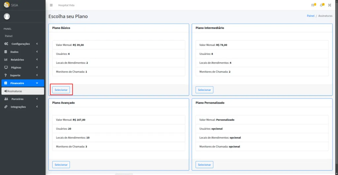Viewport: 338px width, 175px height.
Task: Open the user avatar profile
Action: pyautogui.click(x=7, y=16)
